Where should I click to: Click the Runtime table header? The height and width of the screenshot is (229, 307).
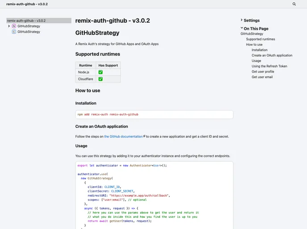[86, 65]
